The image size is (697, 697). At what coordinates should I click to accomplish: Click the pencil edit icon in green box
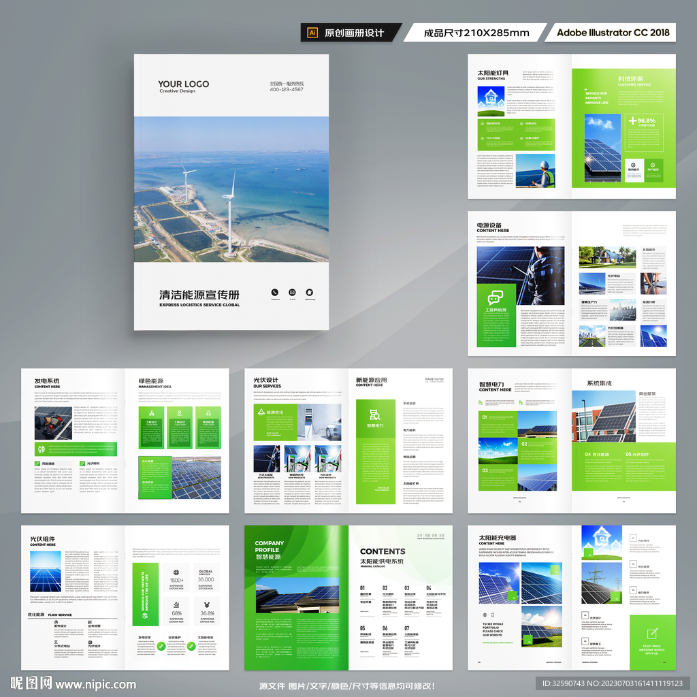coord(653,634)
